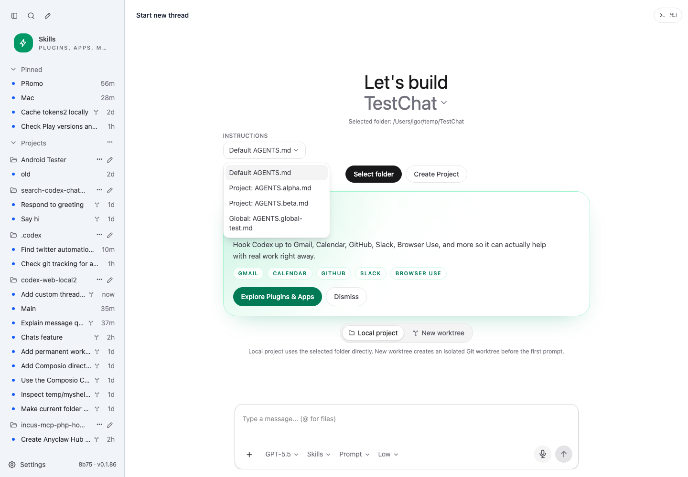Click the CALENDAR tag

tap(290, 273)
